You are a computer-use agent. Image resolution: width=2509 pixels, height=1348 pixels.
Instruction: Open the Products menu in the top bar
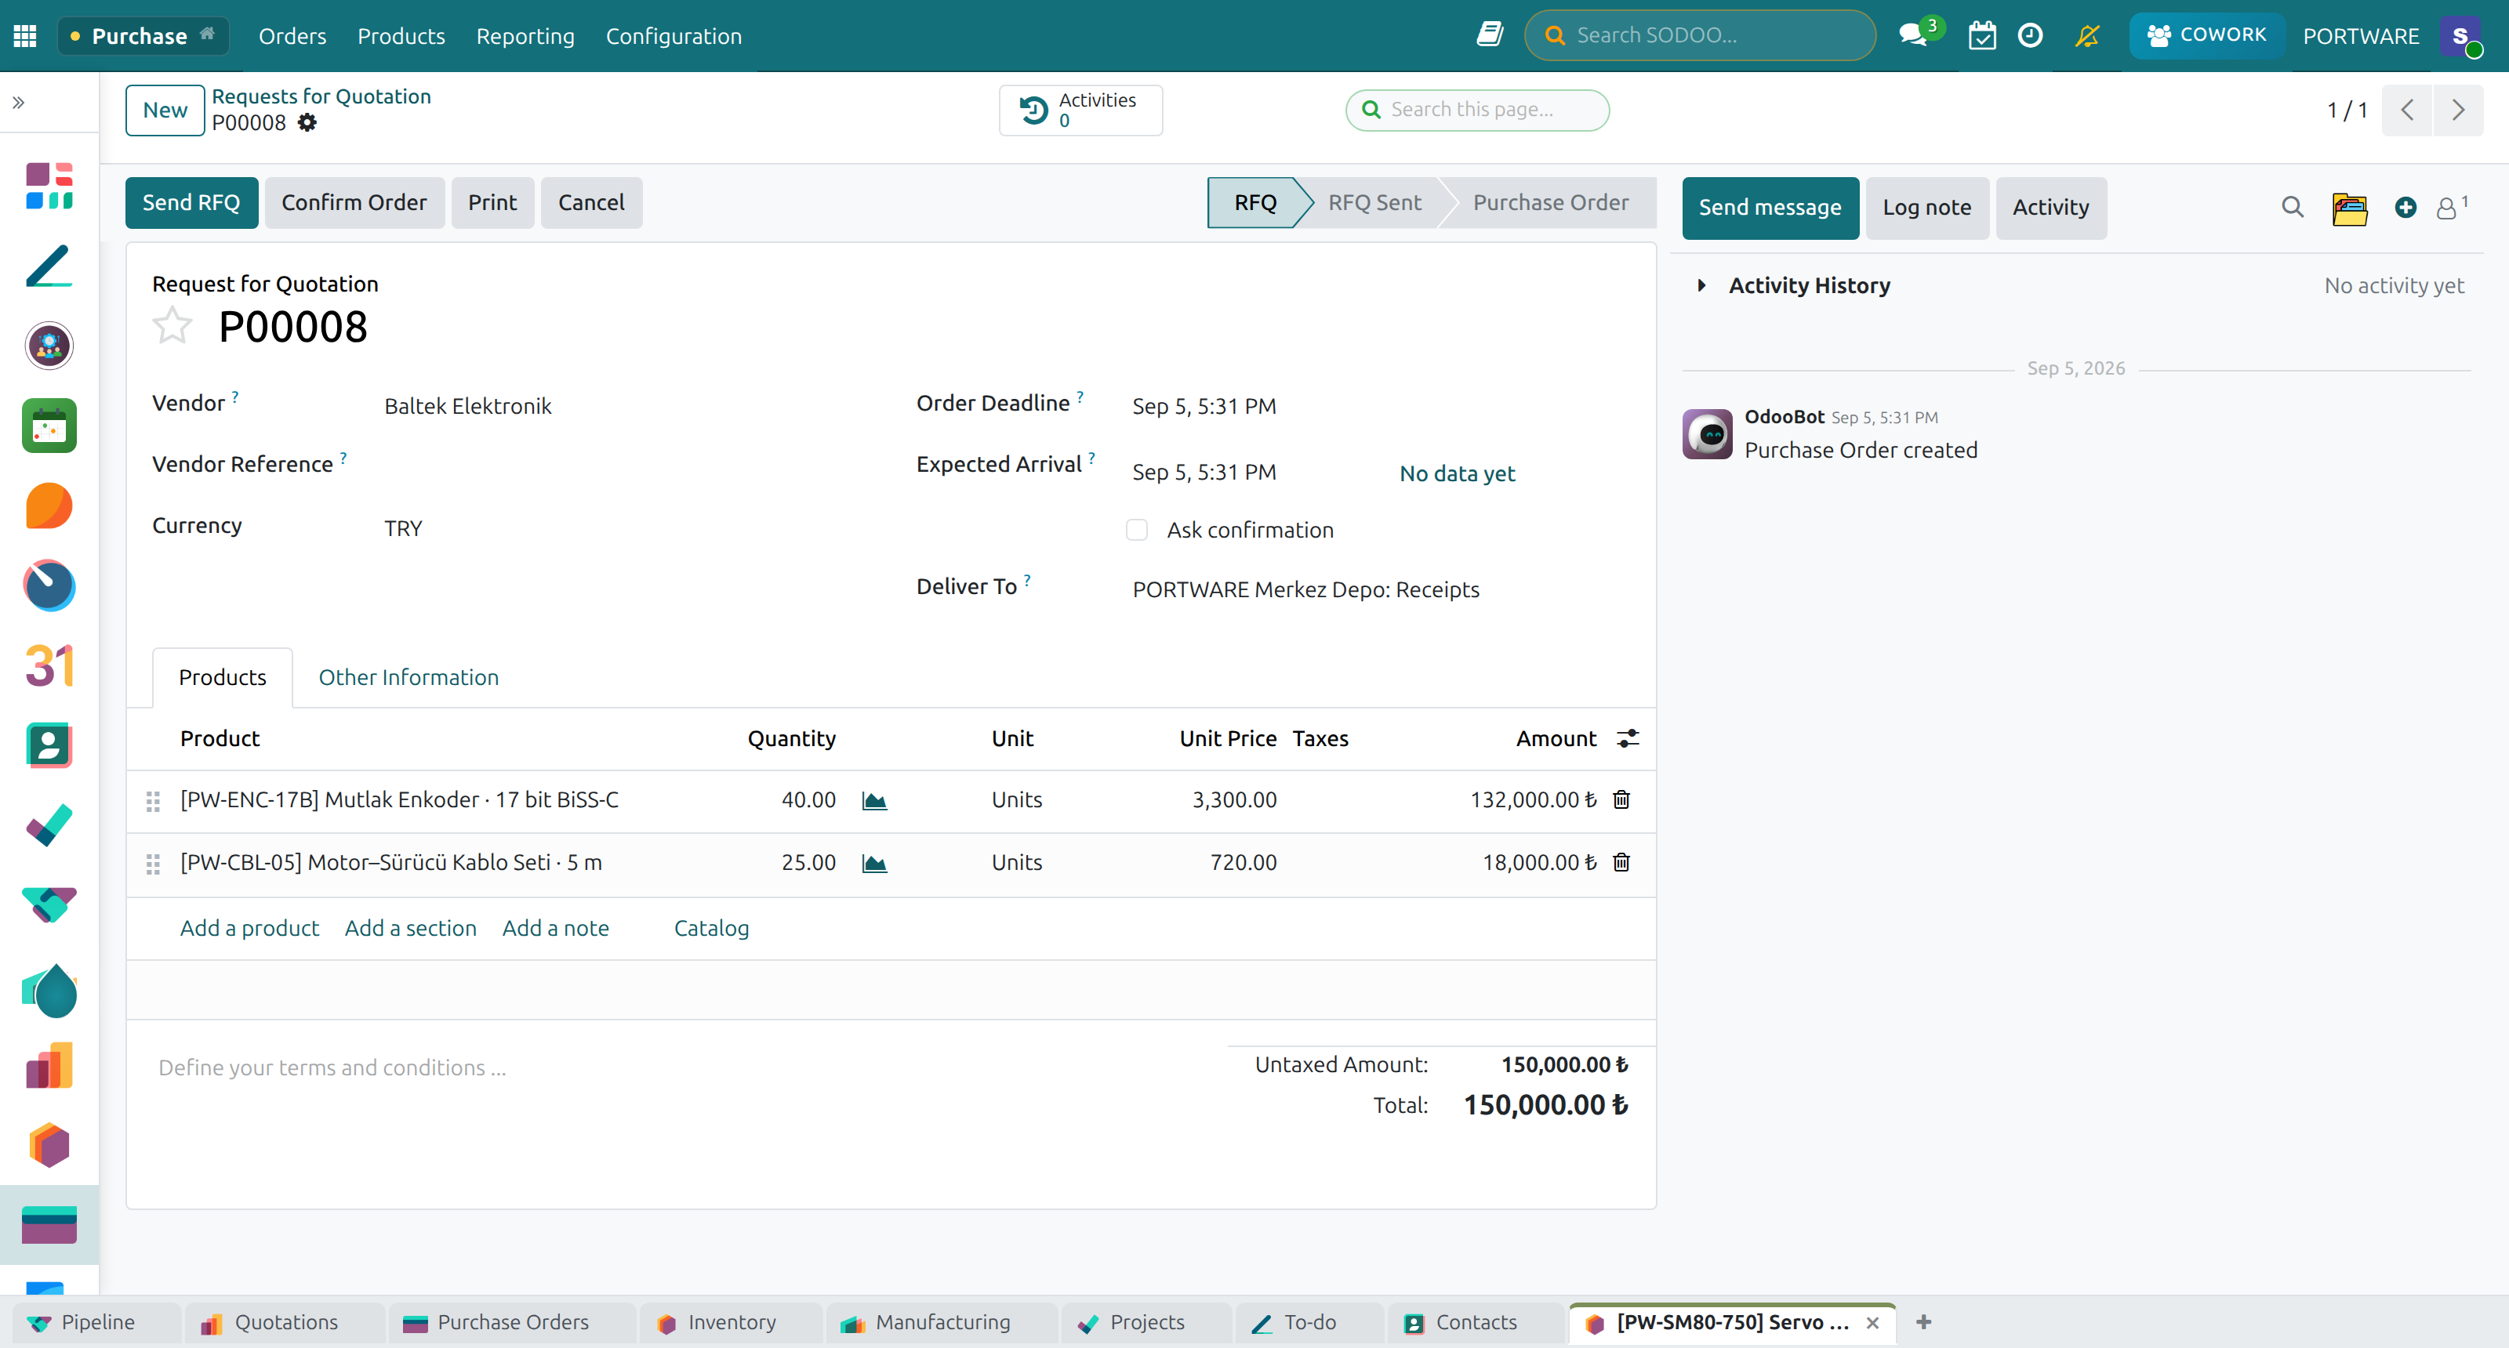click(x=401, y=36)
